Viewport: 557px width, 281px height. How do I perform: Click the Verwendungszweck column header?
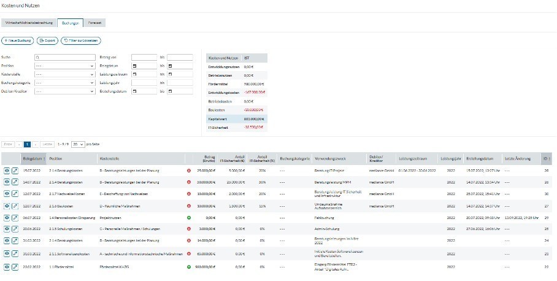tap(339, 159)
